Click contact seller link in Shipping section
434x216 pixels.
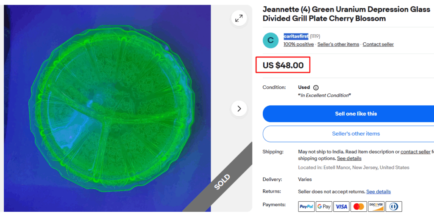pyautogui.click(x=415, y=152)
